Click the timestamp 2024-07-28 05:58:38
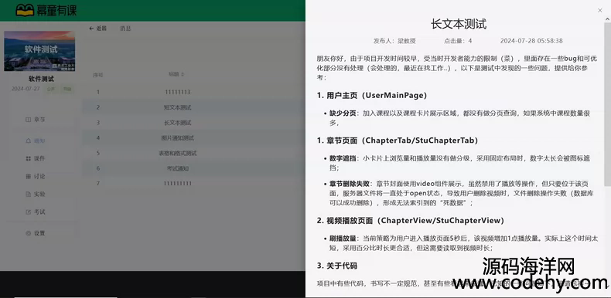 531,41
